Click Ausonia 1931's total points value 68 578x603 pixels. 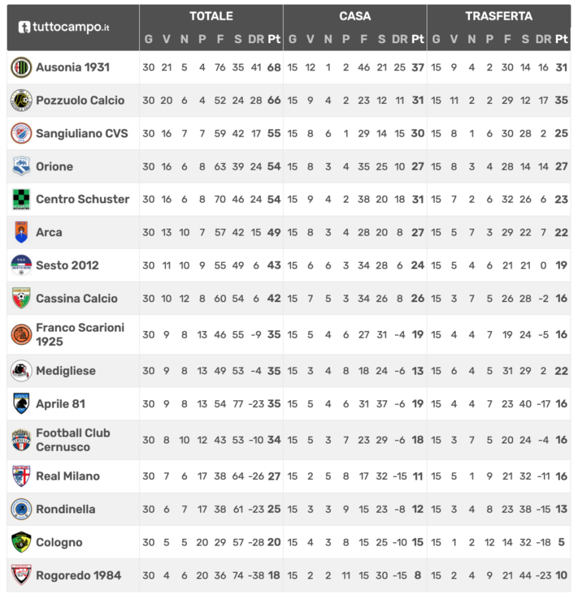(x=274, y=67)
